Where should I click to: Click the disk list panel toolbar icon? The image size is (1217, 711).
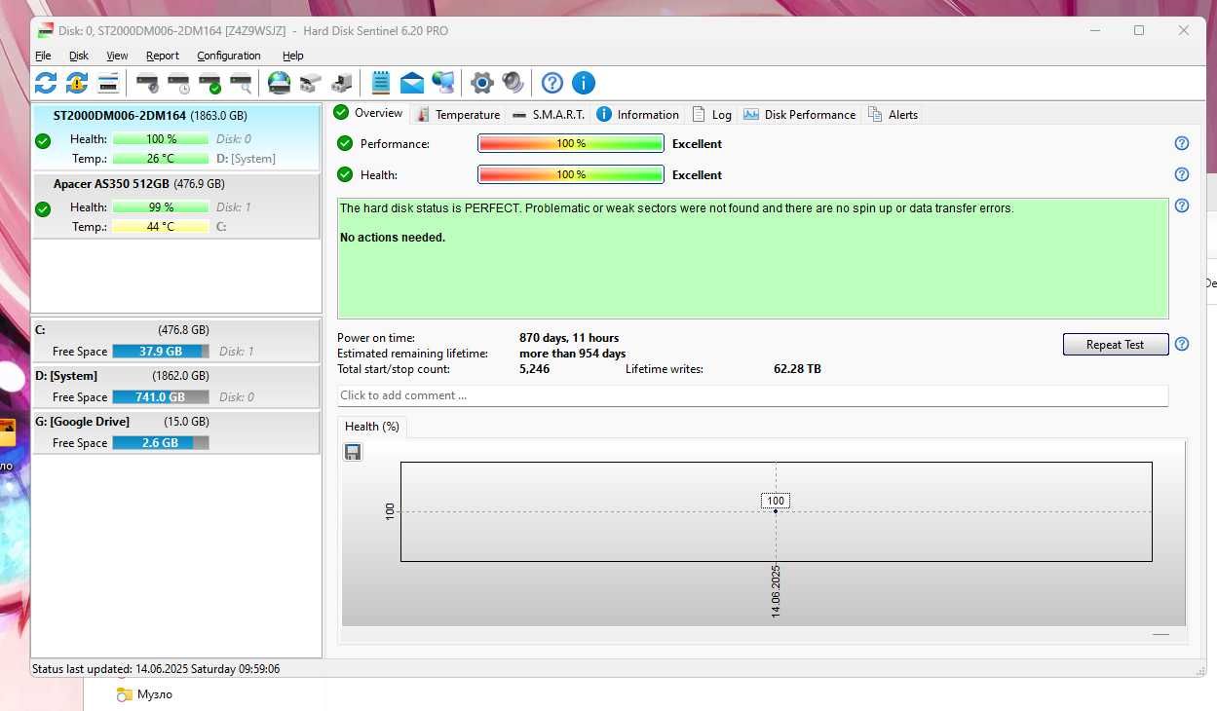pyautogui.click(x=108, y=83)
